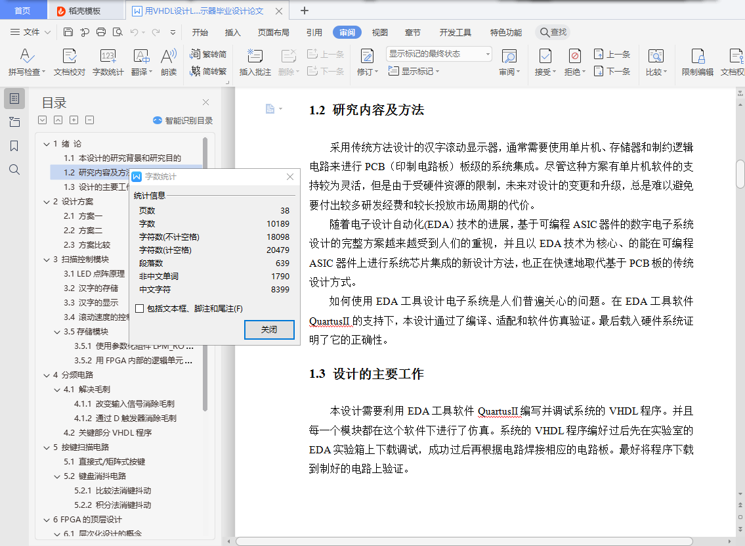
Task: Open the bookmark icon in left sidebar
Action: click(x=14, y=146)
